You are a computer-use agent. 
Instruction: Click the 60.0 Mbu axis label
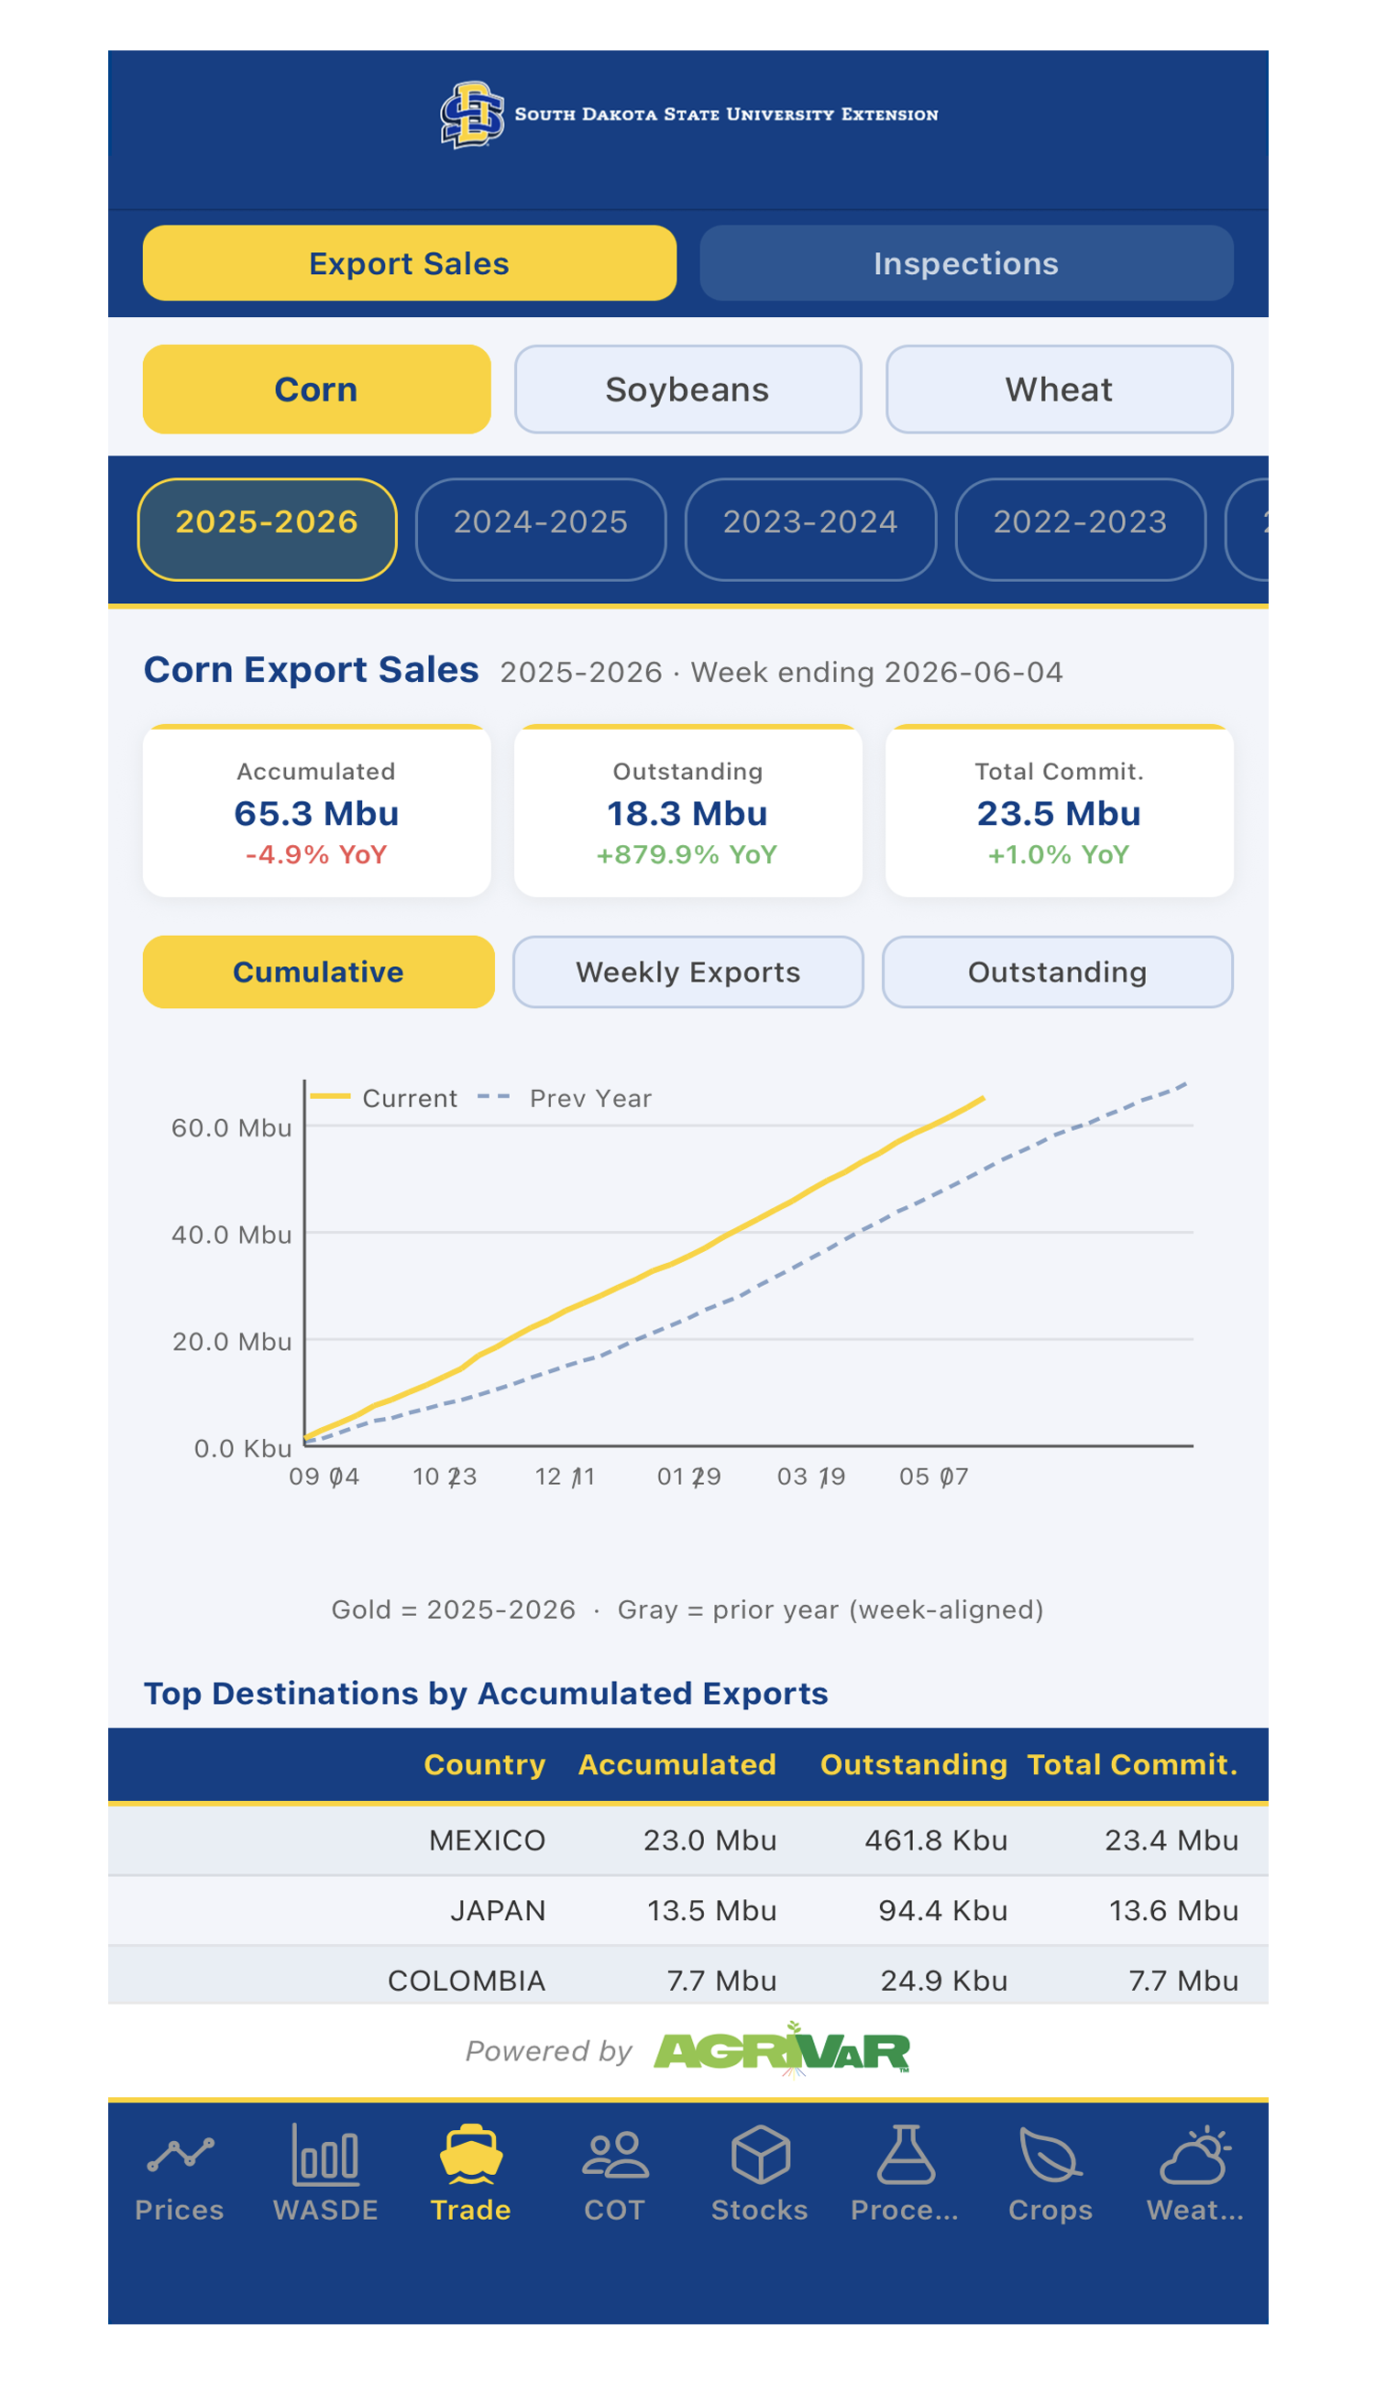(231, 1127)
